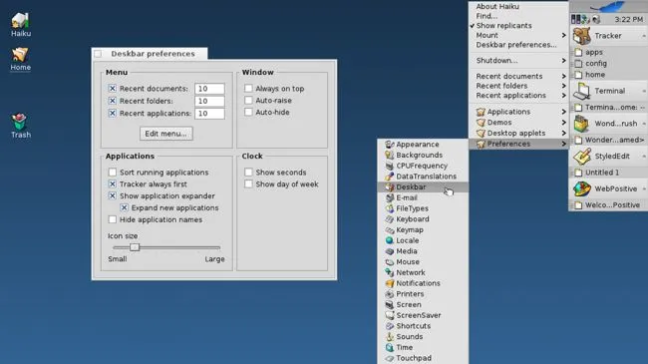The width and height of the screenshot is (648, 364).
Task: Enable Show seconds in clock
Action: coord(248,173)
